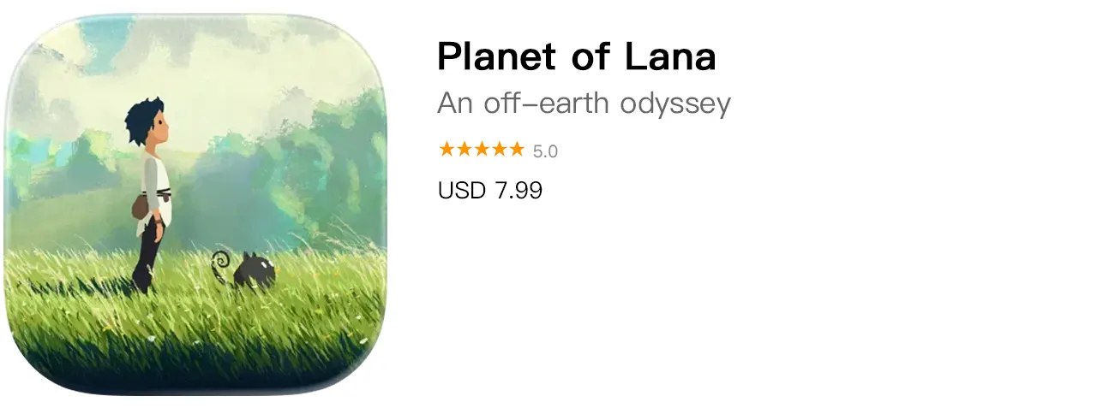Click the grassy foreground of the artwork

point(197,342)
